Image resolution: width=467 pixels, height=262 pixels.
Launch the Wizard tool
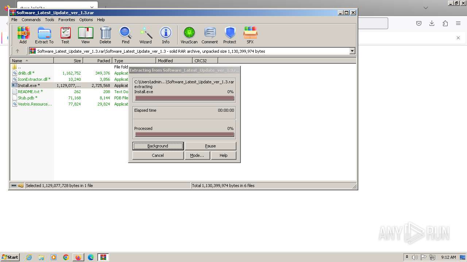tap(146, 35)
